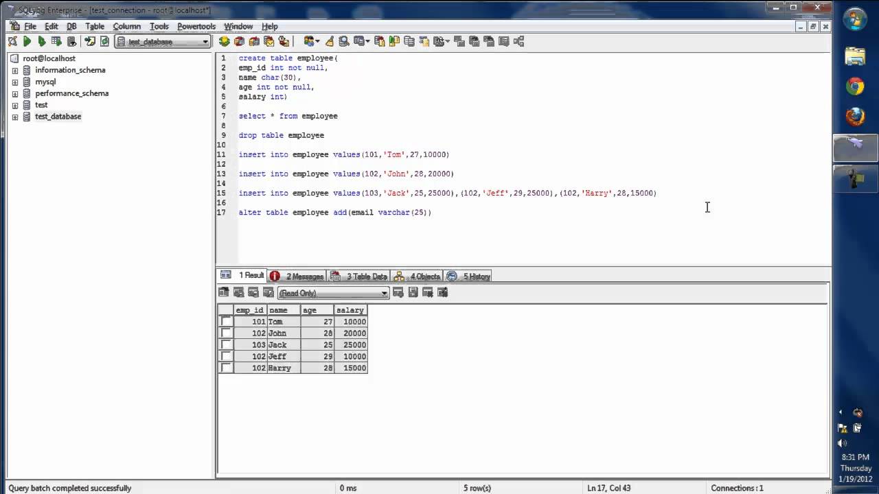Click the age column header
879x494 pixels.
(317, 310)
